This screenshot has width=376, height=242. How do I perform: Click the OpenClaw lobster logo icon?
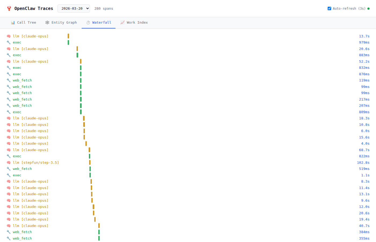9,9
